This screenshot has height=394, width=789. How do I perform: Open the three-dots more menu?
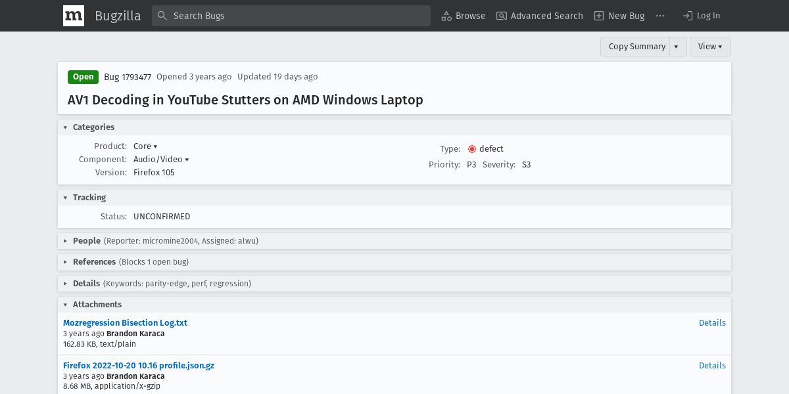[x=660, y=16]
